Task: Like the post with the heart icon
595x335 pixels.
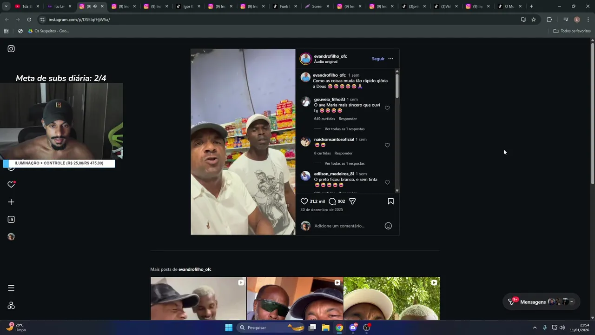Action: pos(304,201)
